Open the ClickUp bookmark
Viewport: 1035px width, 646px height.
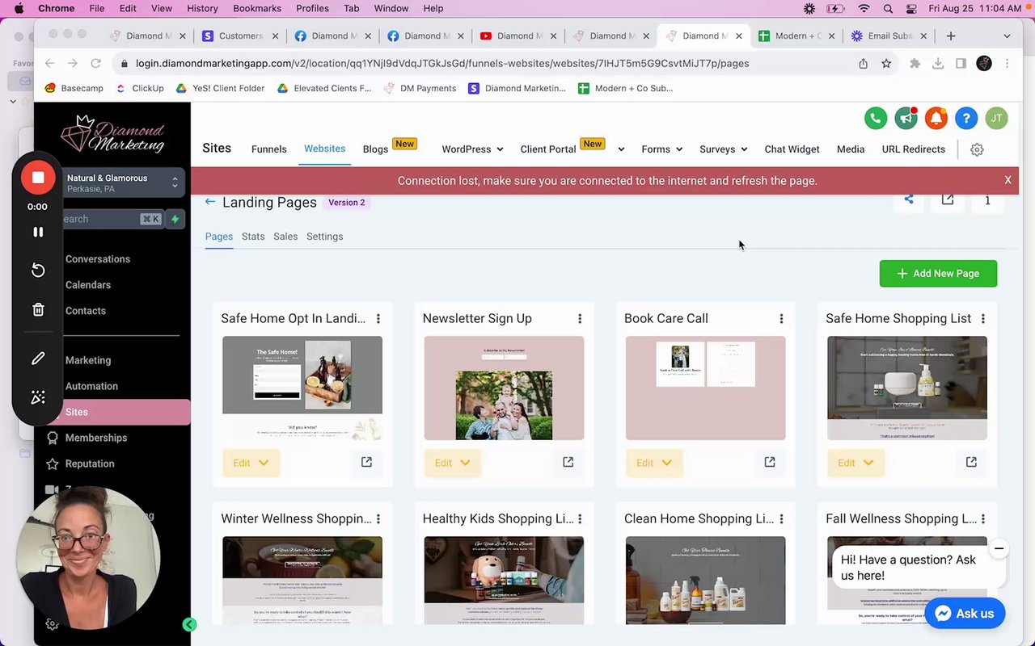tap(139, 88)
